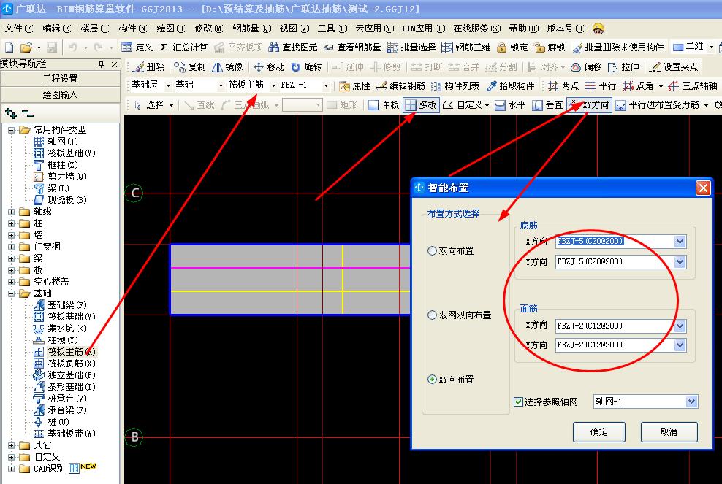Run 汇总计算 summary calculation
Viewport: 722px width, 484px height.
tap(183, 47)
